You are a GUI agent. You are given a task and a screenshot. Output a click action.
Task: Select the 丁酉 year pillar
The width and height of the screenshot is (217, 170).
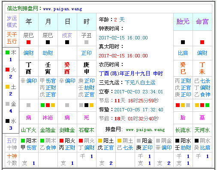28,68
